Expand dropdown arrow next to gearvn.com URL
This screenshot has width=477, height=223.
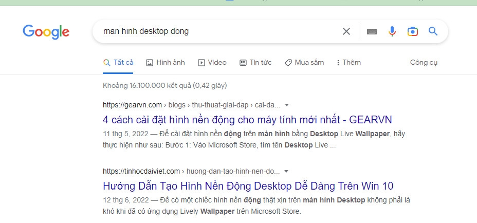click(x=286, y=105)
